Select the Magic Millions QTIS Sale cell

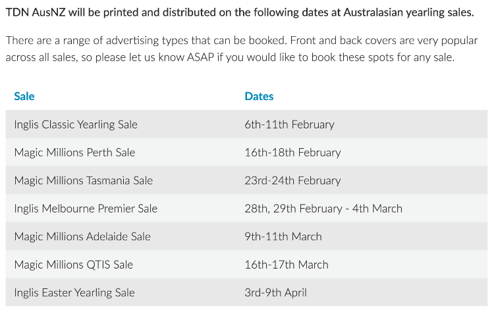click(x=73, y=265)
